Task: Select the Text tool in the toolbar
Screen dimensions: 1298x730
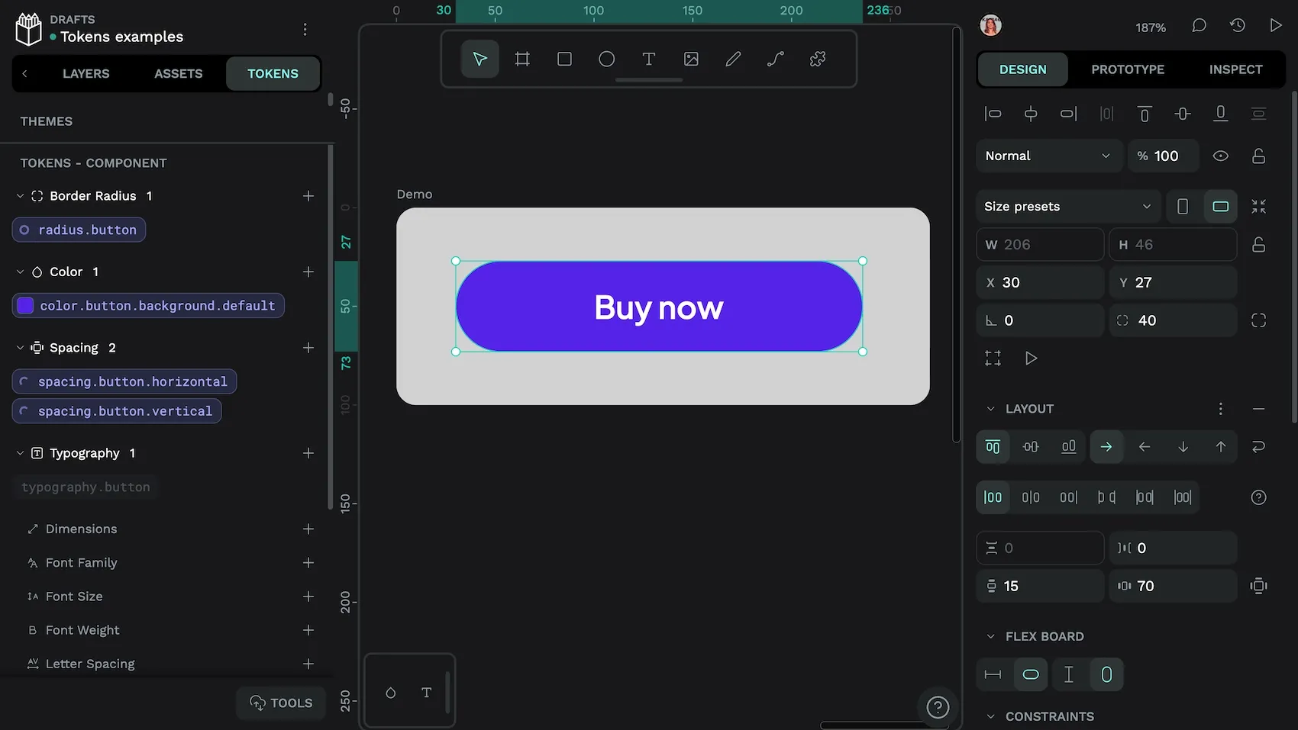Action: tap(648, 58)
